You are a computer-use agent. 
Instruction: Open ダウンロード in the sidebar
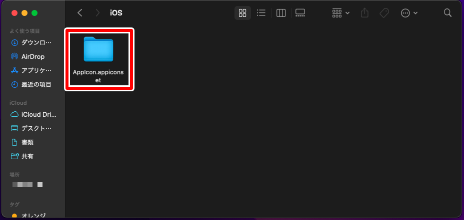pyautogui.click(x=32, y=42)
